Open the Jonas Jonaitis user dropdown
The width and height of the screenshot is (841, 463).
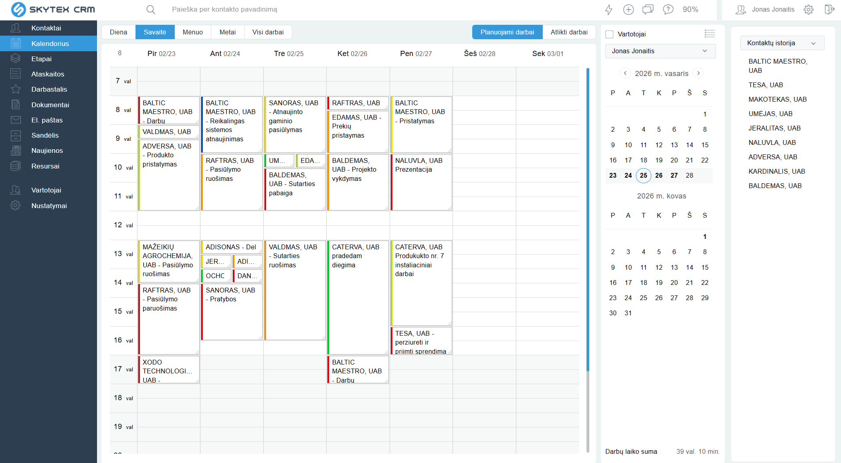[x=660, y=51]
